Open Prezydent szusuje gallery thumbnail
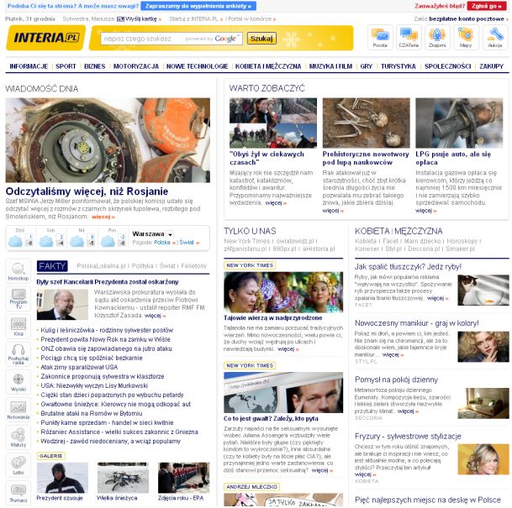This screenshot has height=508, width=512. [x=62, y=478]
